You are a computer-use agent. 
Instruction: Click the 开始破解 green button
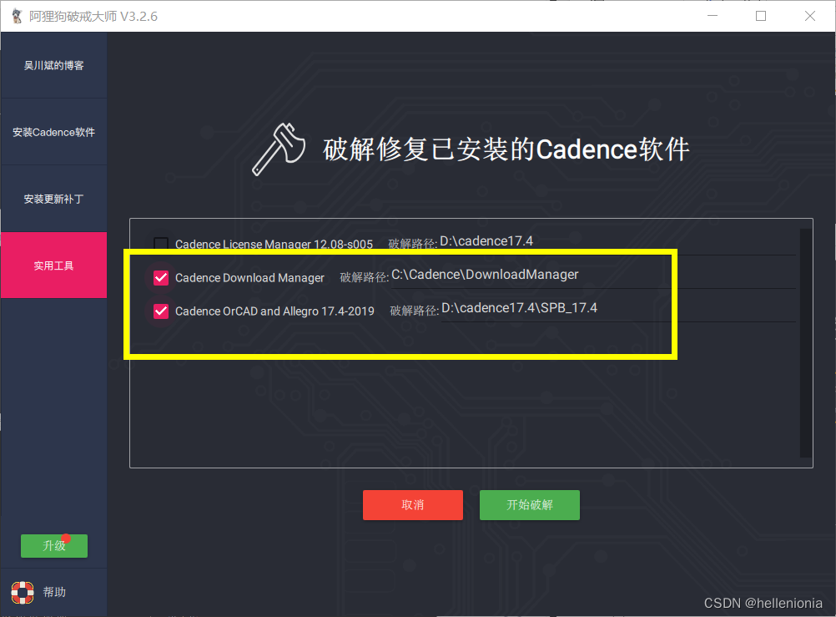(x=529, y=505)
